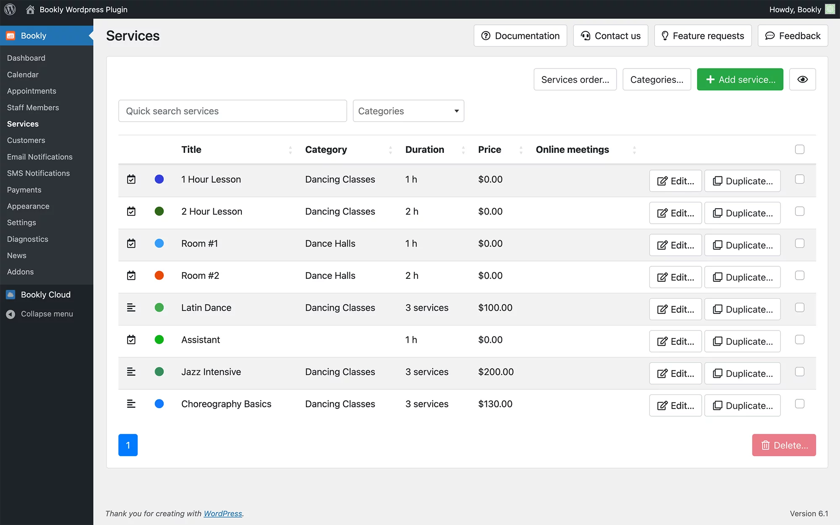
Task: Open Dashboard in the sidebar
Action: tap(26, 58)
